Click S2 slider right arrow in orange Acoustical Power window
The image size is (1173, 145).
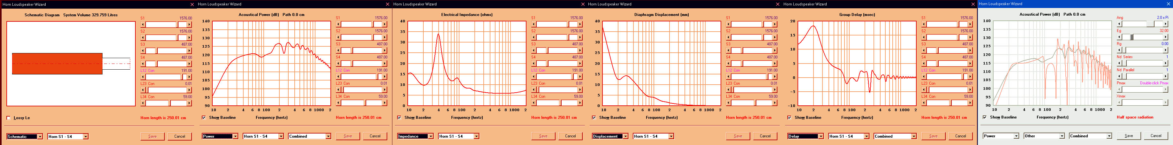pyautogui.click(x=385, y=37)
